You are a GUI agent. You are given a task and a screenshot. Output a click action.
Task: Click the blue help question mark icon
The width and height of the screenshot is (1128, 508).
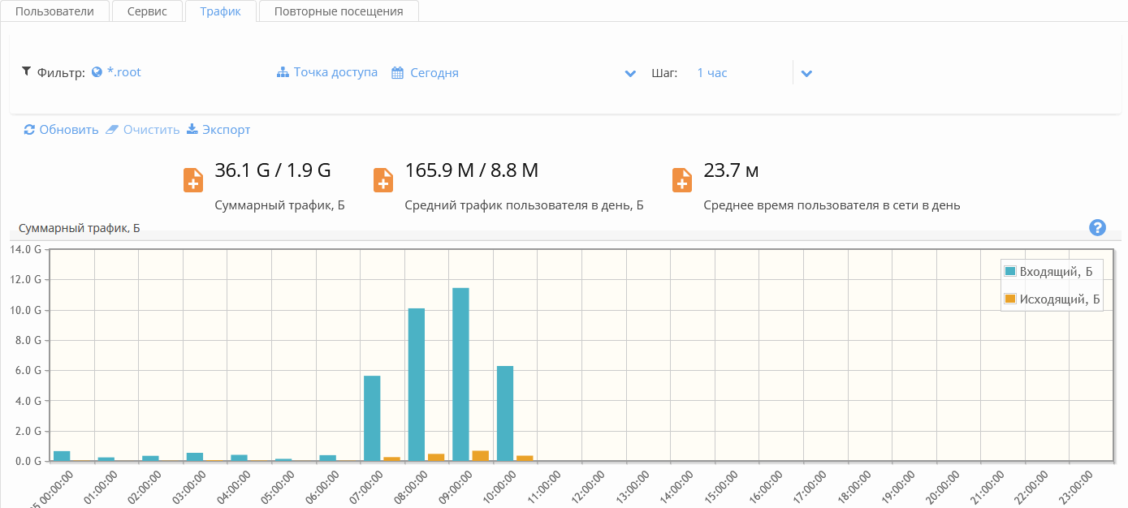[x=1097, y=227]
